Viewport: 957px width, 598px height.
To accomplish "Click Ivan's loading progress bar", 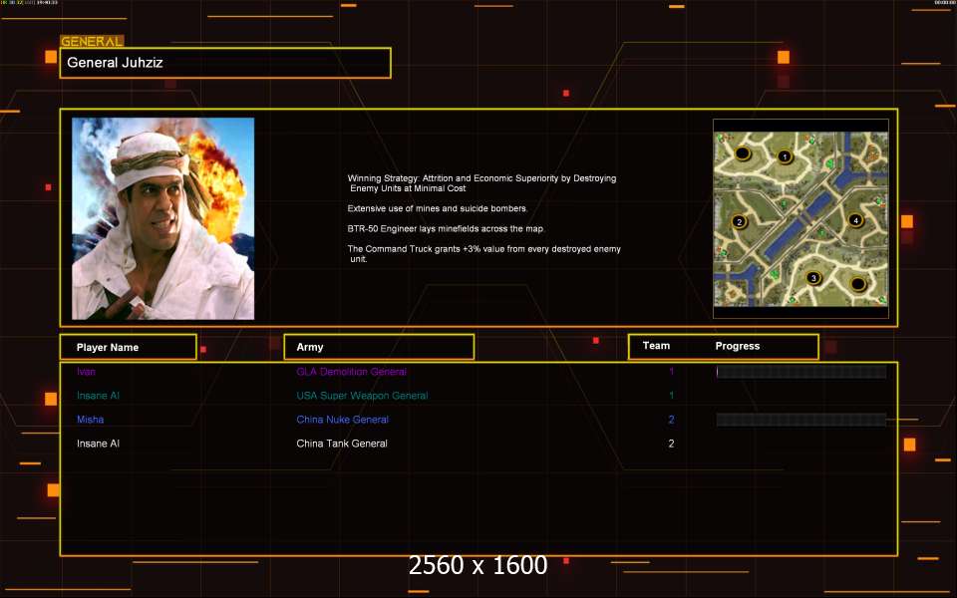I will [x=800, y=372].
